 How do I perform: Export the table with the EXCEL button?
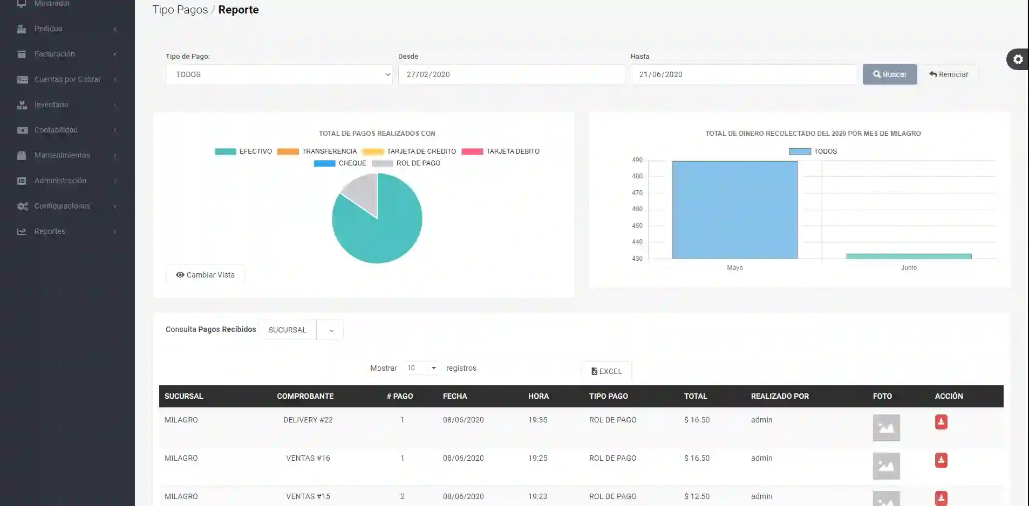[x=607, y=371]
